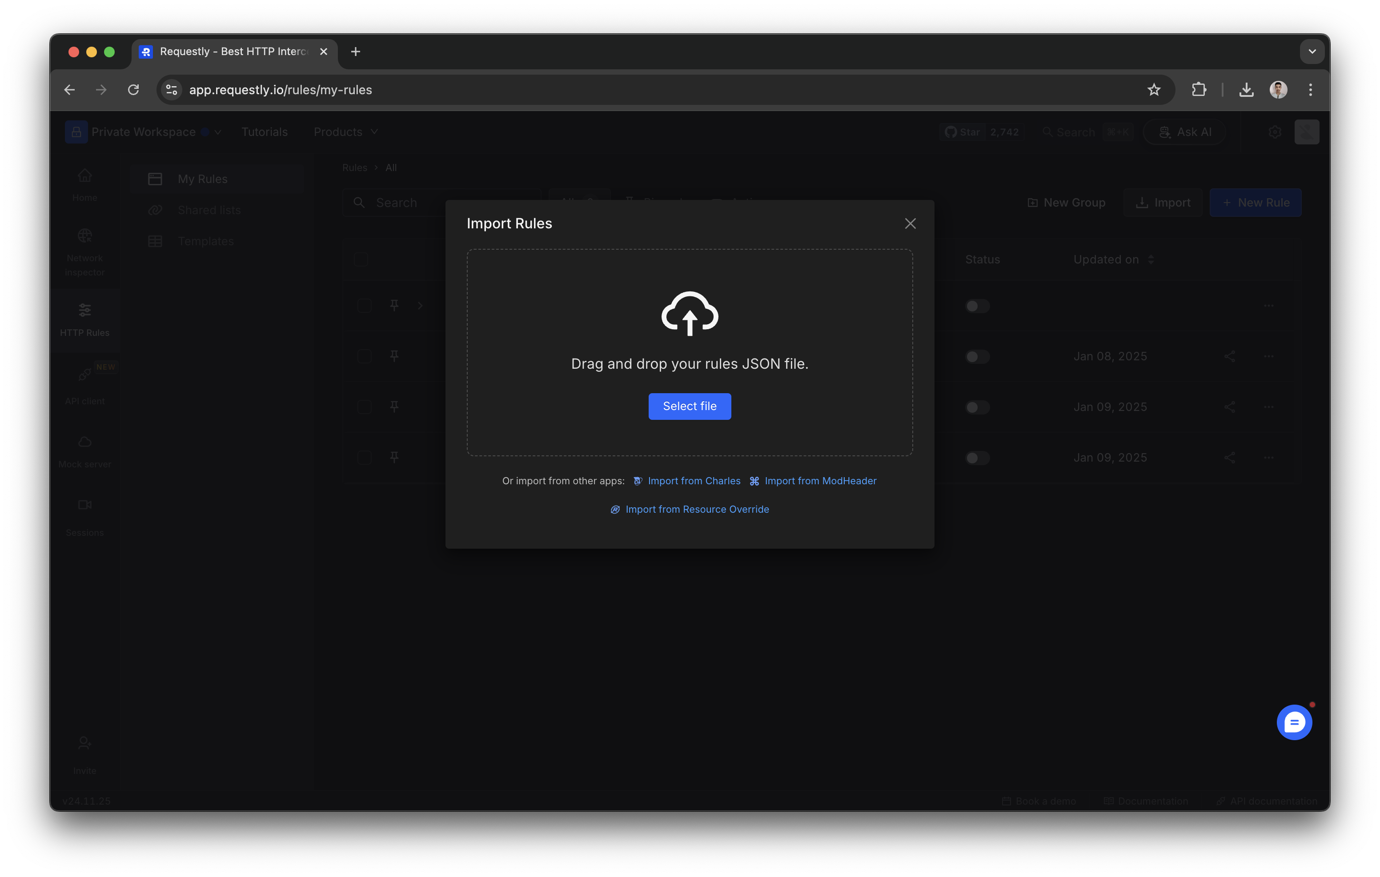Open the chat support bubble
The height and width of the screenshot is (877, 1380).
coord(1294,722)
